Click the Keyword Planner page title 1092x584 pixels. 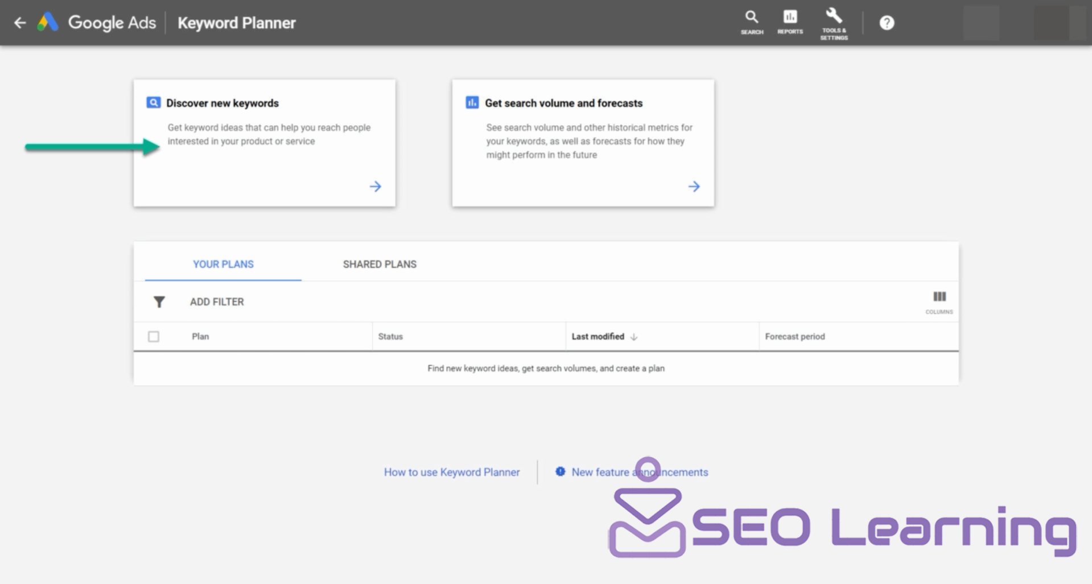pos(237,23)
